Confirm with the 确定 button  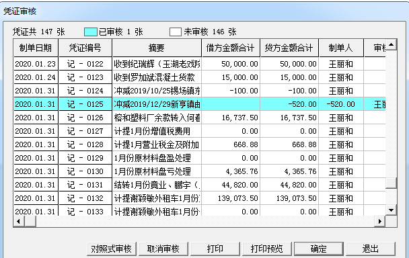click(x=319, y=249)
